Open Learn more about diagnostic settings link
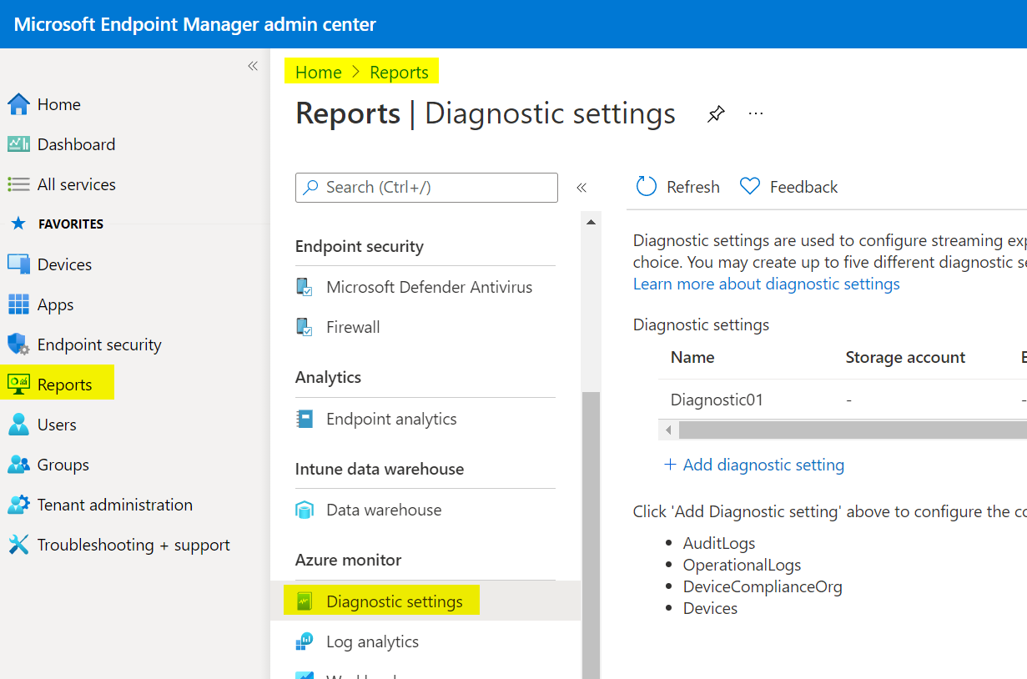The width and height of the screenshot is (1027, 679). 767,284
